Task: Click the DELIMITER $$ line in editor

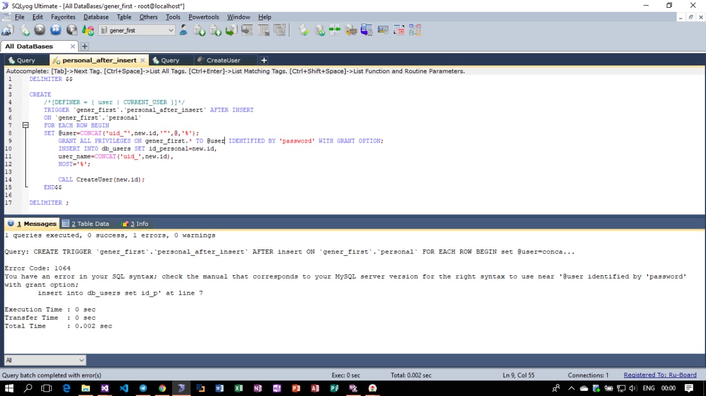Action: point(51,79)
